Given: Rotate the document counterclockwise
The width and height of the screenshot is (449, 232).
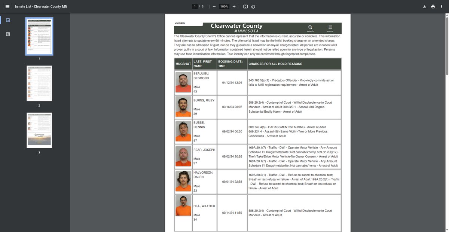Looking at the screenshot, I should (253, 7).
